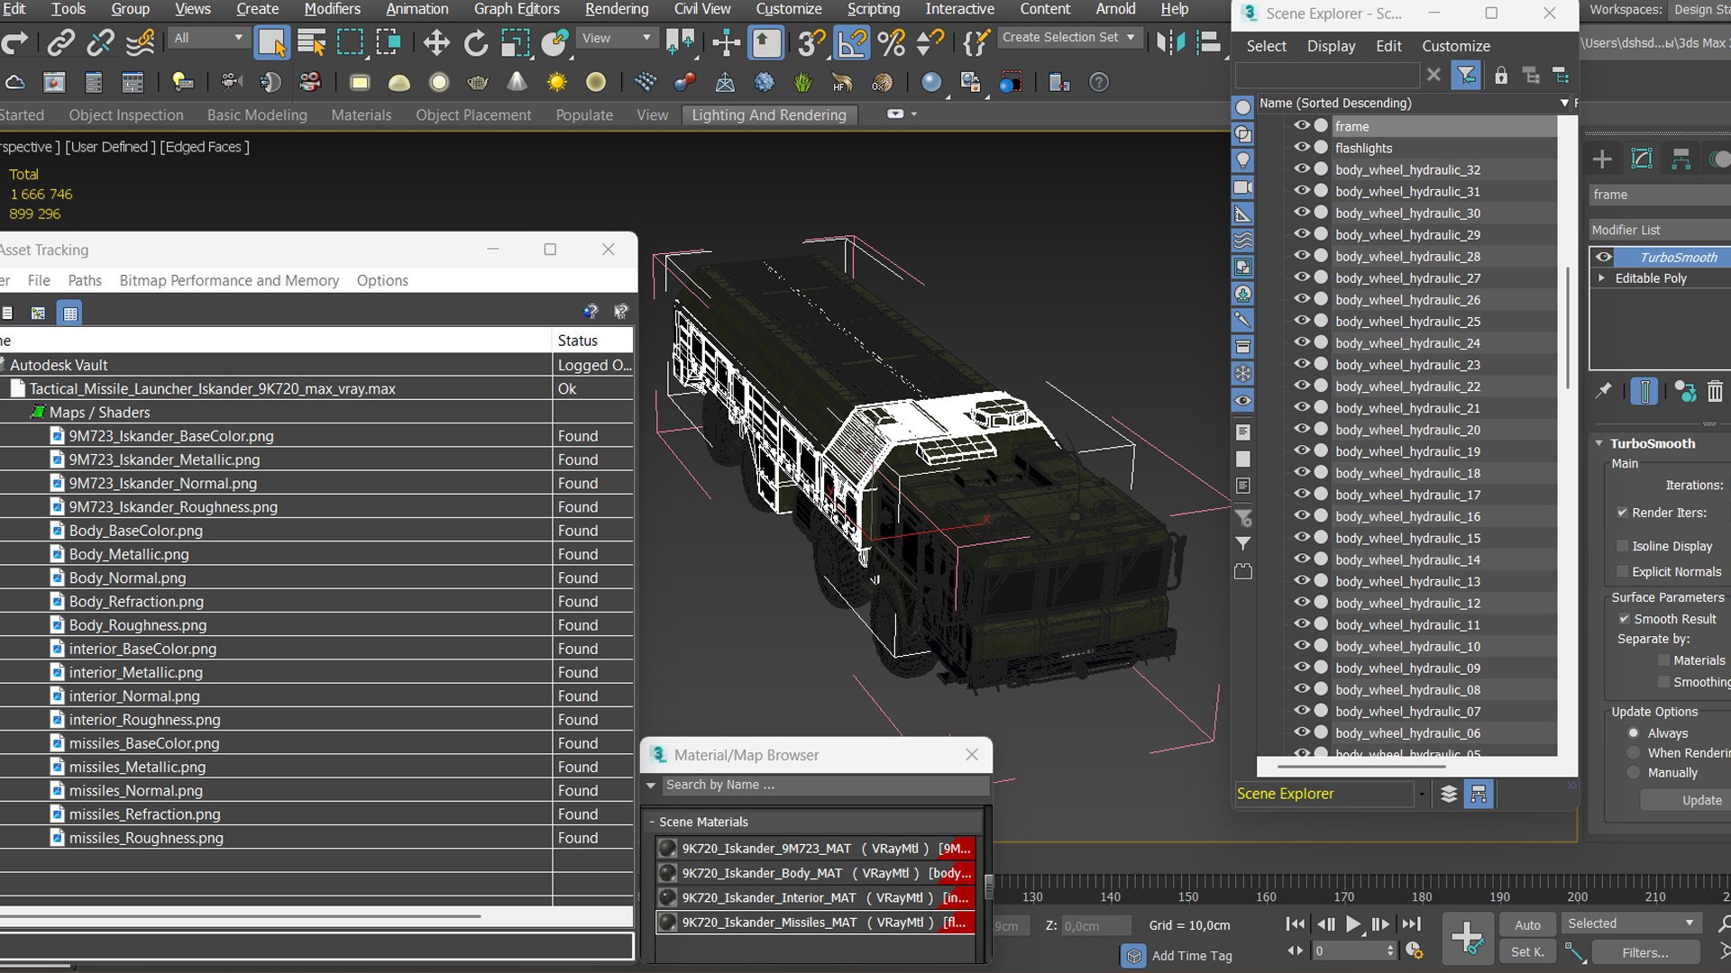Enable the Explicit Normals checkbox
Image resolution: width=1731 pixels, height=973 pixels.
tap(1623, 571)
